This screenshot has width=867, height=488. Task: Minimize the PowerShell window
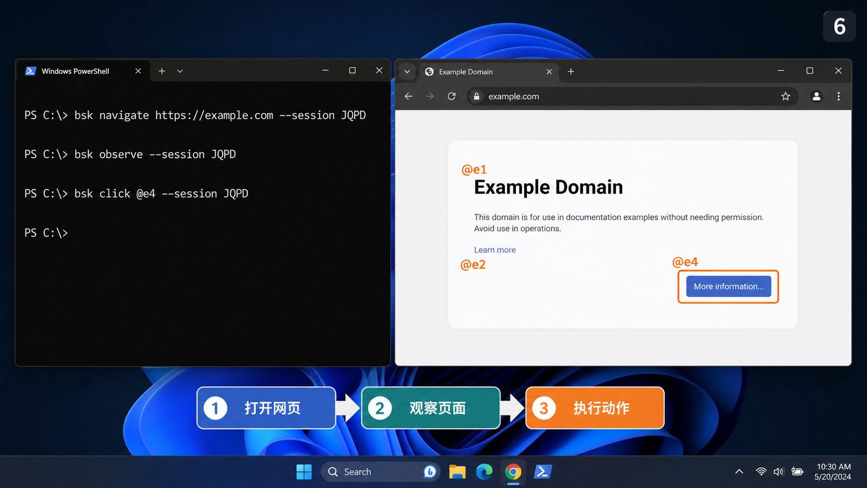click(325, 71)
